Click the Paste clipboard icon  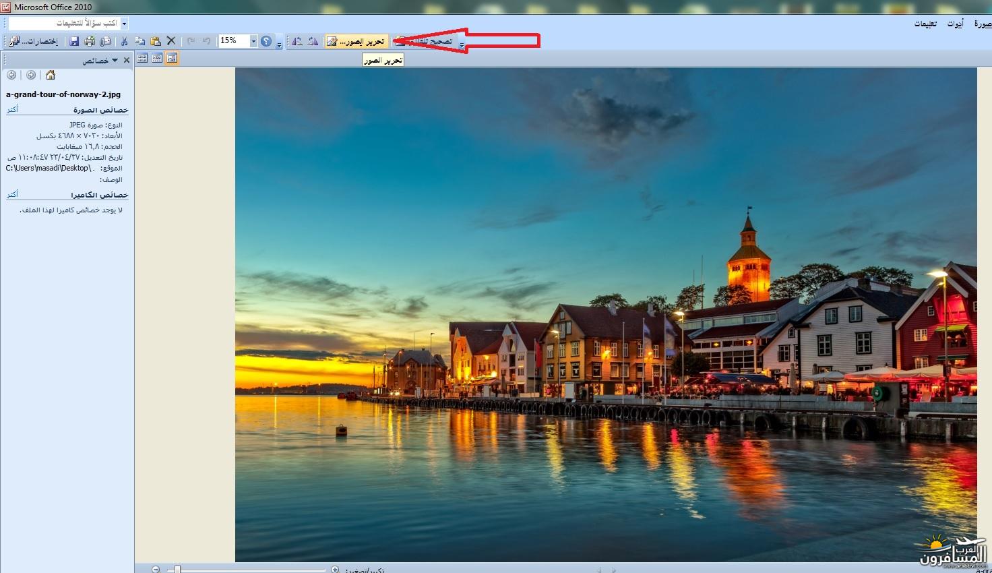click(156, 41)
